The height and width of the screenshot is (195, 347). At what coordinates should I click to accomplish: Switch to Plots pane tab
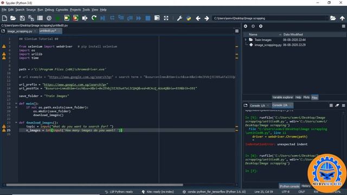point(306,97)
